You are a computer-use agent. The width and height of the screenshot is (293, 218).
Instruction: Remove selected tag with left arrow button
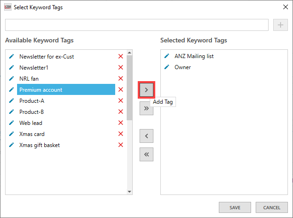146,136
